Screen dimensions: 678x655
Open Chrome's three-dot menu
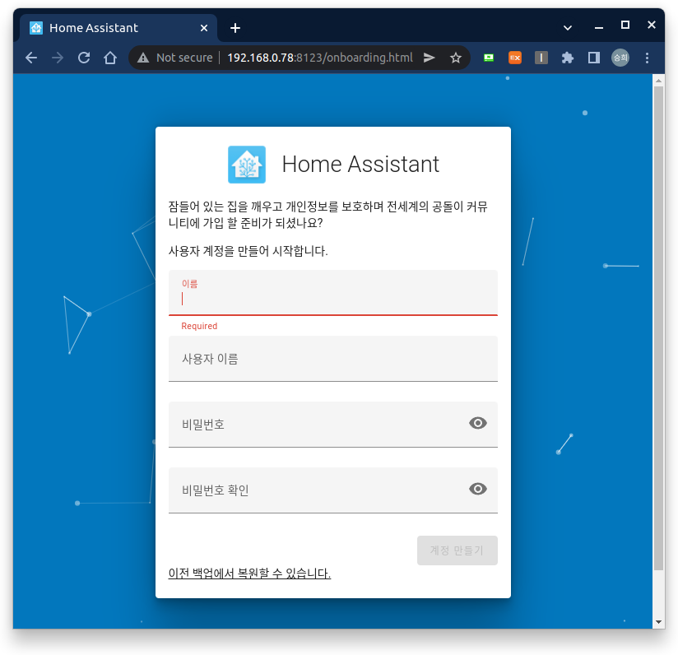click(647, 58)
